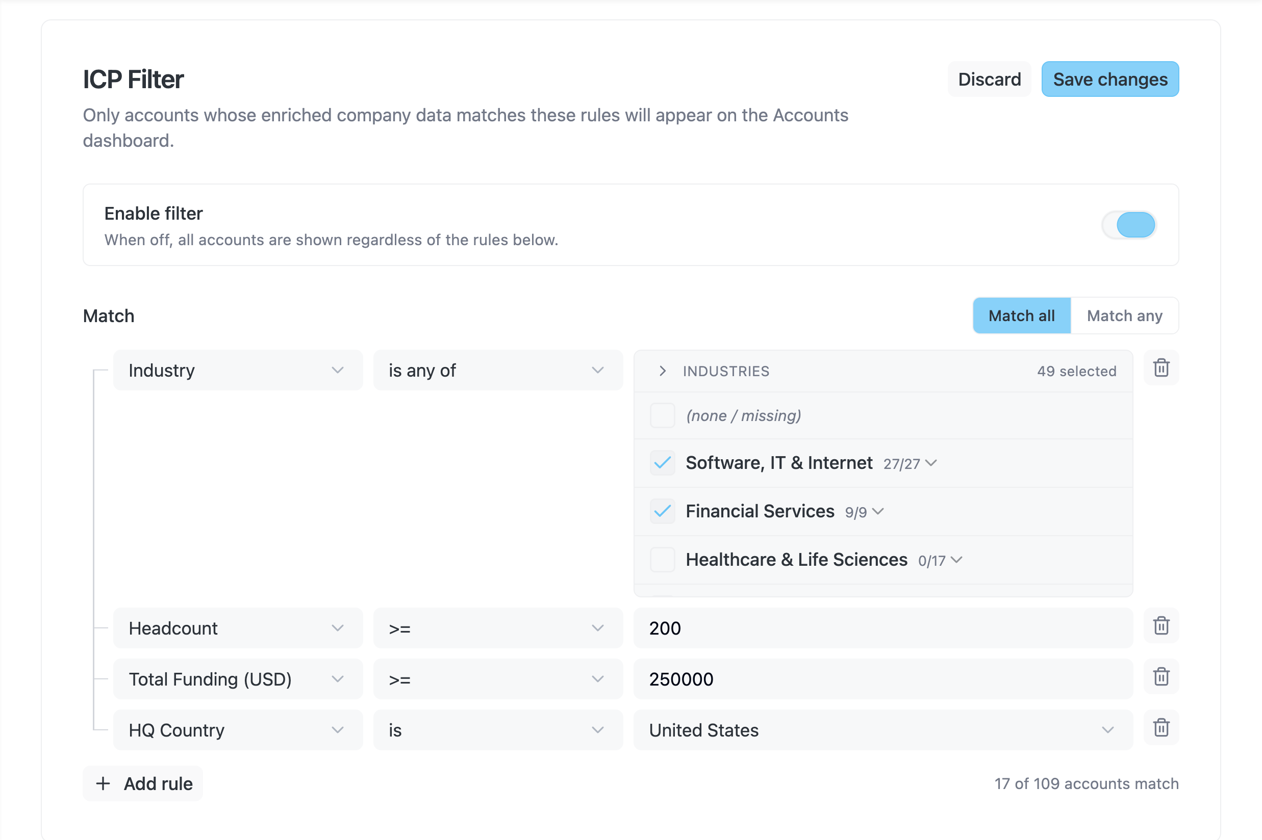
Task: Check Healthcare & Life Sciences checkbox
Action: (x=662, y=560)
